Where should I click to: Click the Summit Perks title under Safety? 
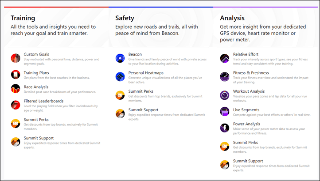click(141, 91)
